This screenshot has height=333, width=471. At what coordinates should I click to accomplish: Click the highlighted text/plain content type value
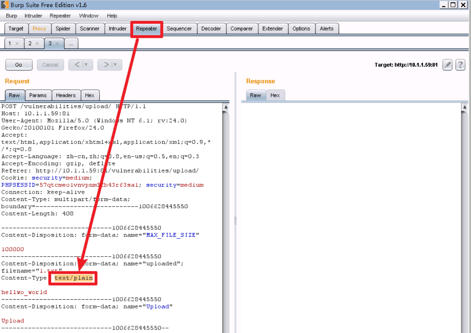(x=73, y=278)
